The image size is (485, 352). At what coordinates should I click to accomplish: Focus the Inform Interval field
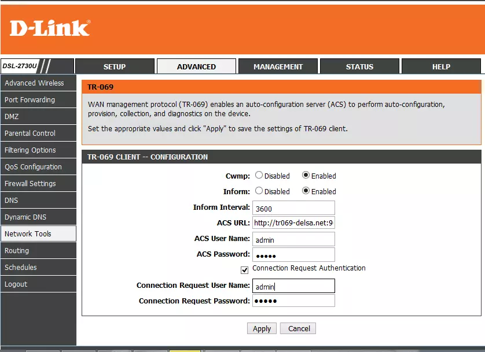(x=293, y=208)
